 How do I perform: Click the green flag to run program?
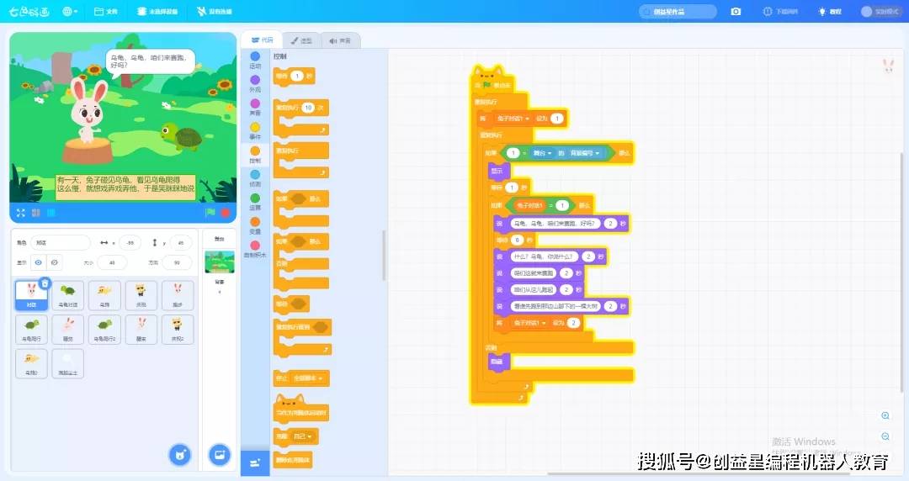[210, 213]
